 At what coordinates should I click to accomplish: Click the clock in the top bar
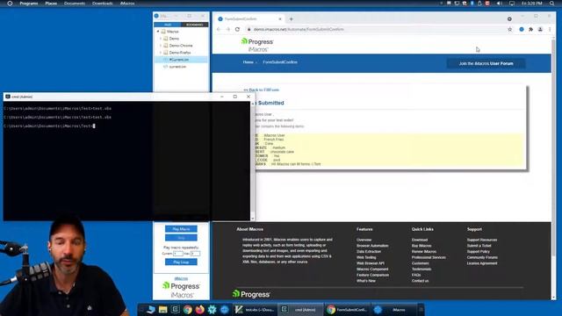(x=533, y=4)
